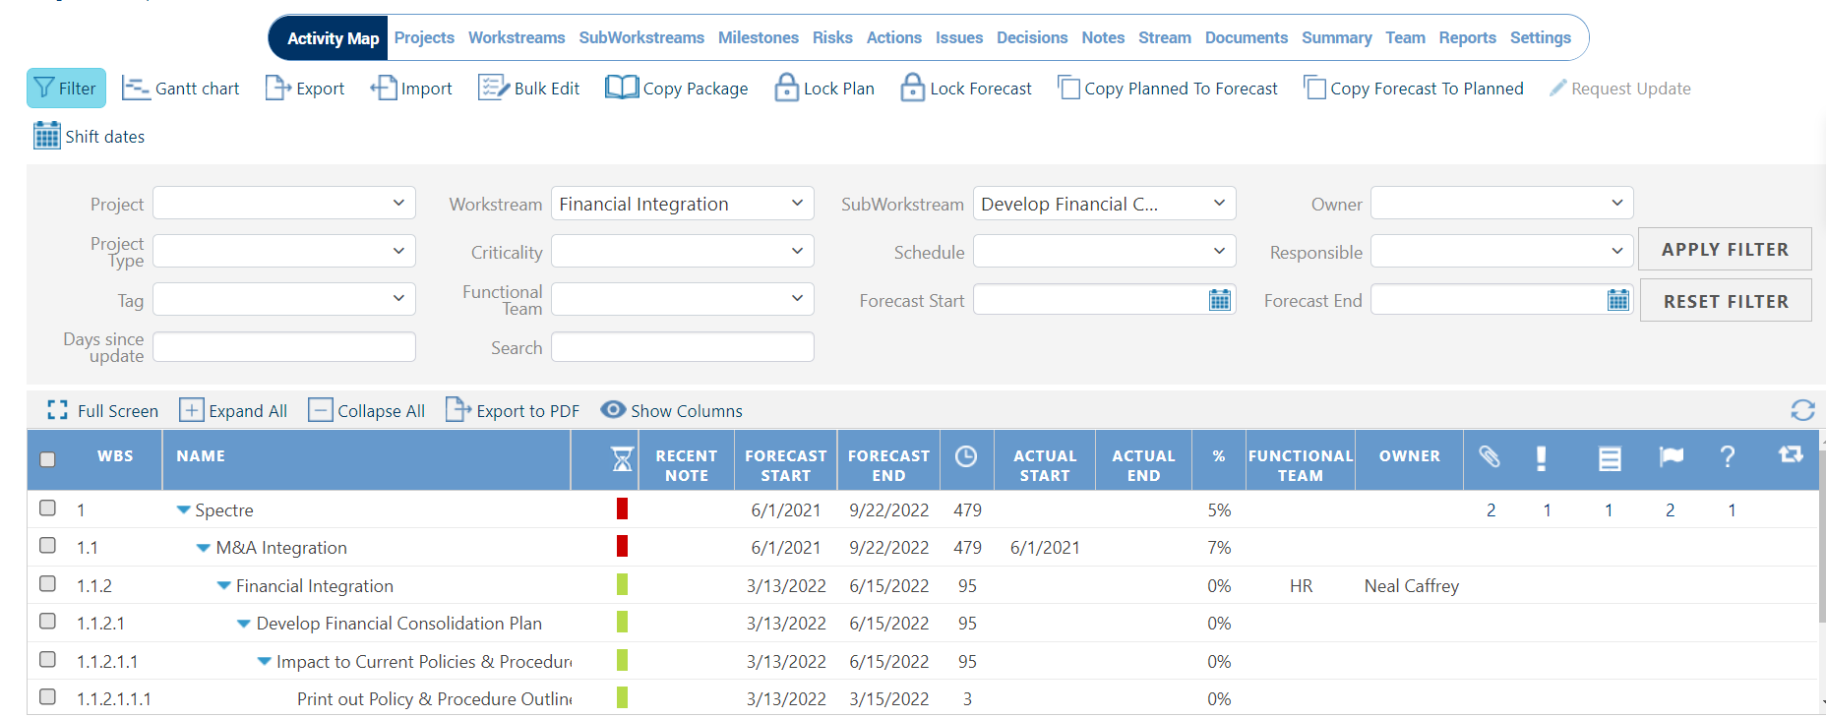Click the list lines column header icon
This screenshot has height=718, width=1826.
(x=1610, y=458)
